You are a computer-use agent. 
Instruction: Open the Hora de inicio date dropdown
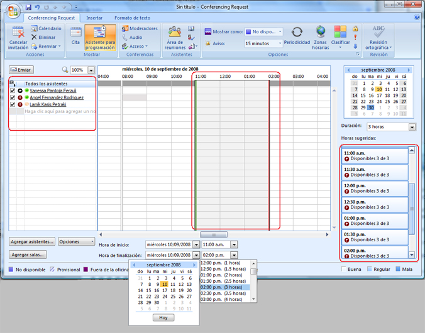point(196,244)
